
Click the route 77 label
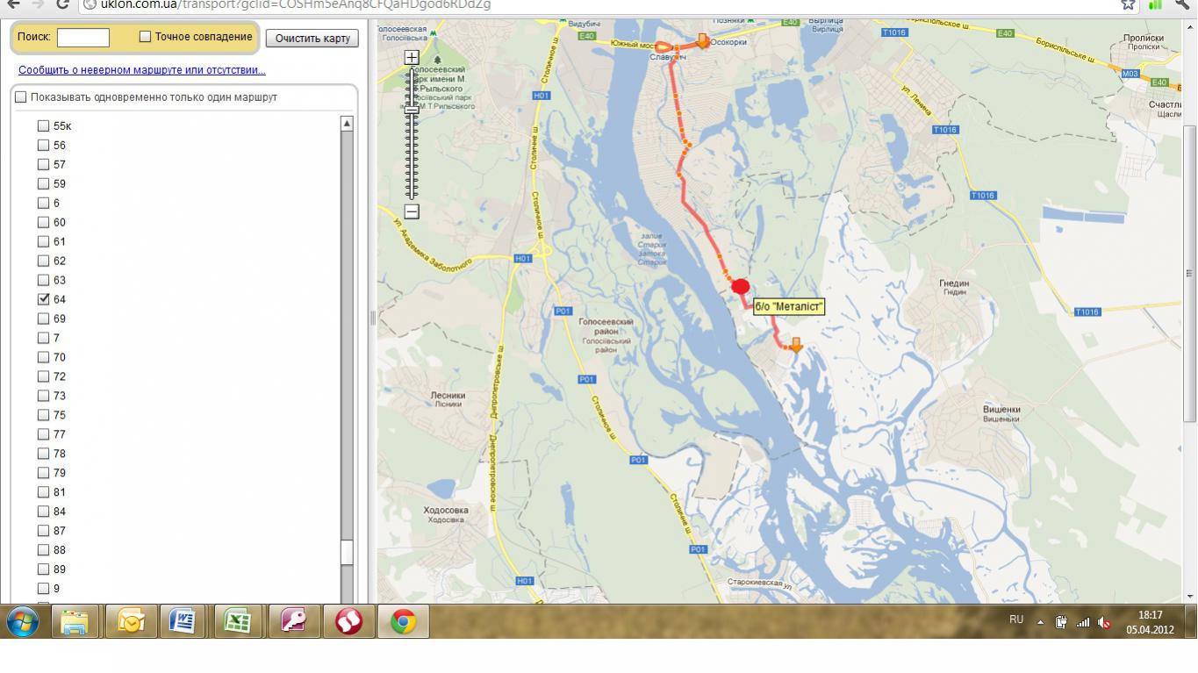(60, 434)
